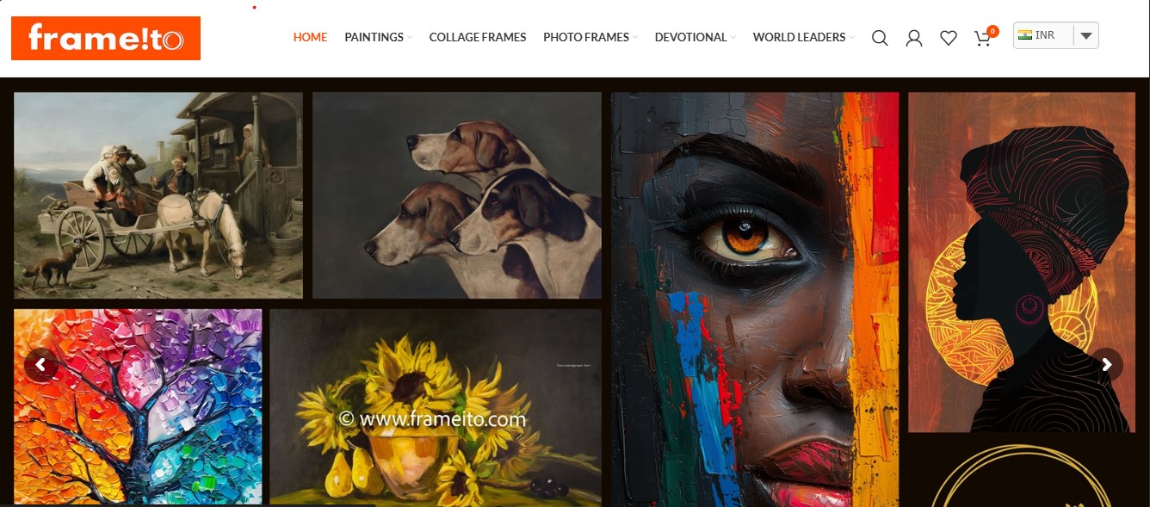Screen dimensions: 1150x507
Task: Go to previous slide arrow
Action: point(40,365)
